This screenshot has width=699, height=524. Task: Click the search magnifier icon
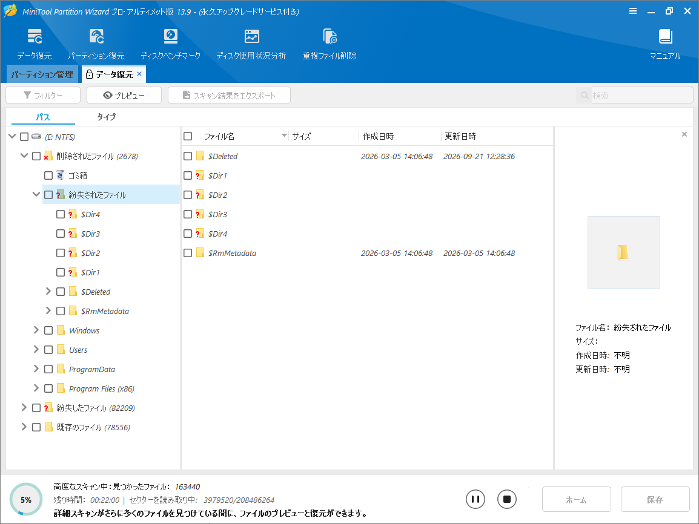tap(585, 95)
